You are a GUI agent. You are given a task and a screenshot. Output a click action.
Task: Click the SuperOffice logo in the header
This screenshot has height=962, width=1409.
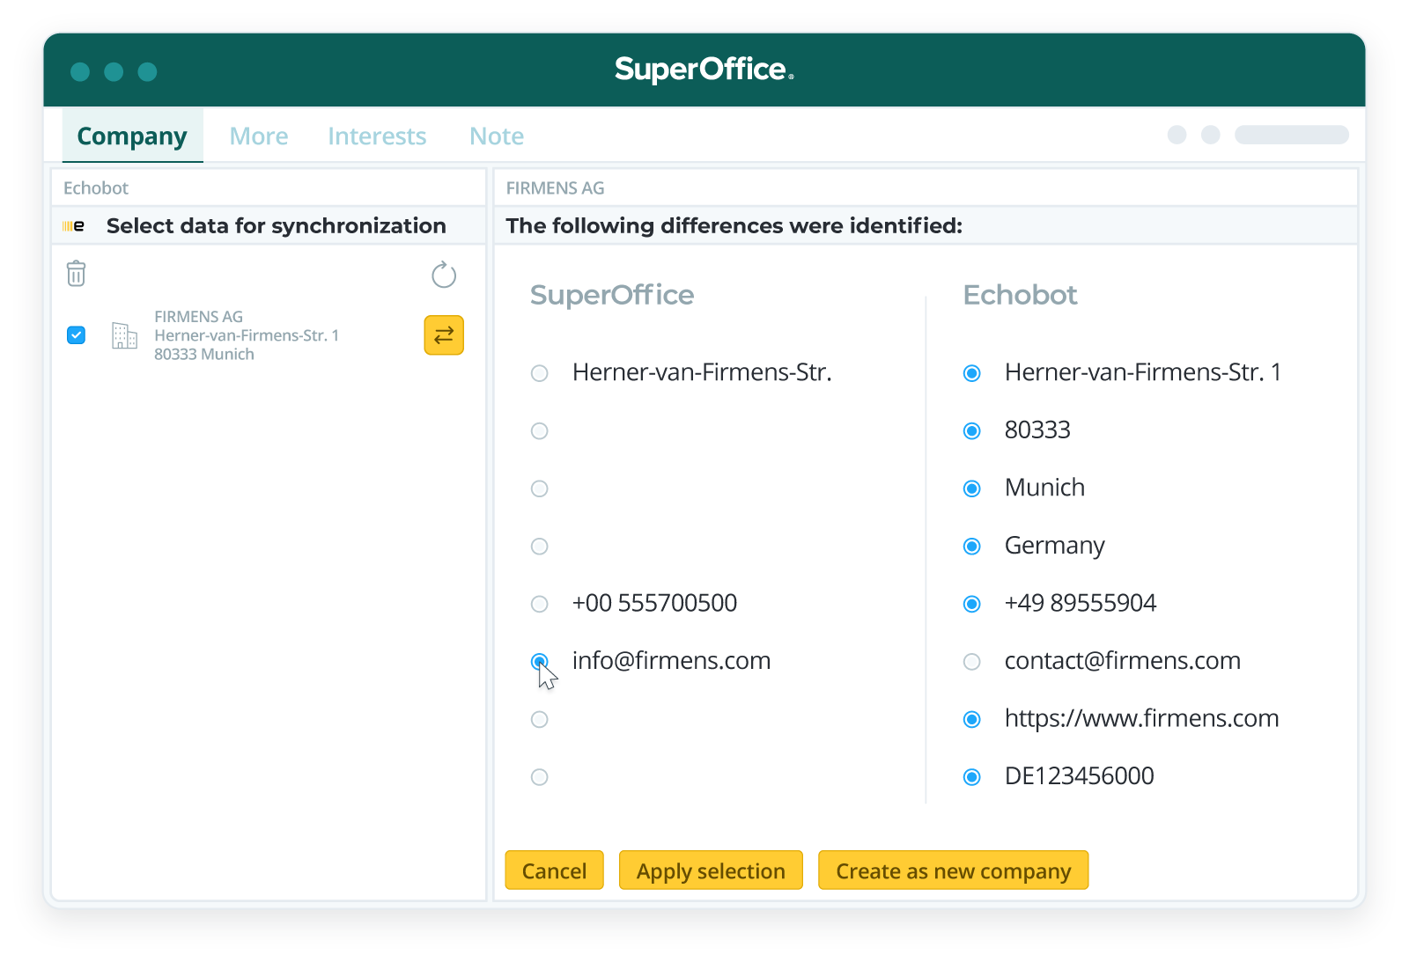pos(704,70)
